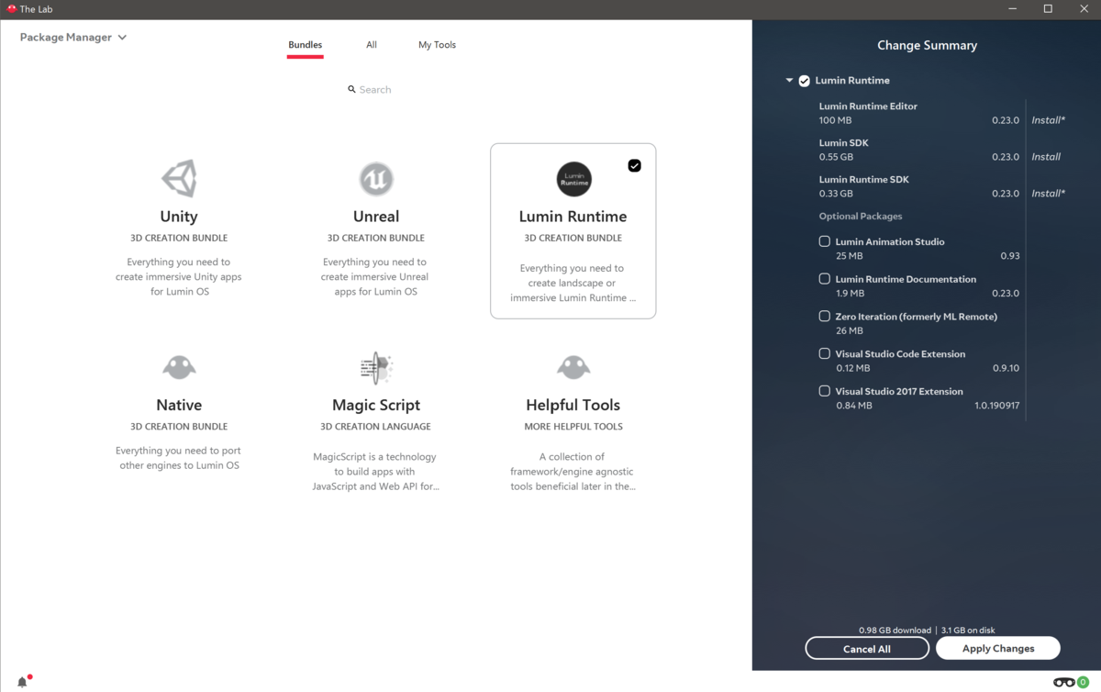Viewport: 1101px width, 692px height.
Task: Switch to the Bundles tab
Action: coord(305,45)
